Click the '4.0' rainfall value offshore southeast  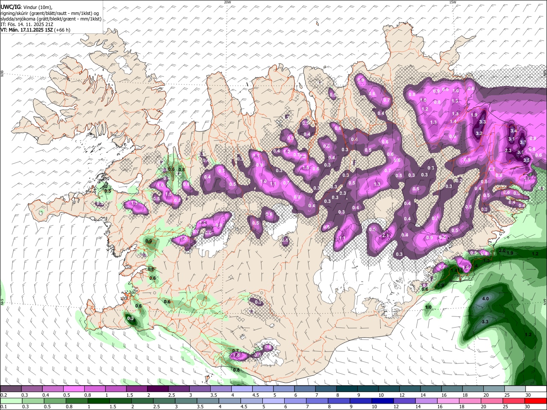coord(485,299)
